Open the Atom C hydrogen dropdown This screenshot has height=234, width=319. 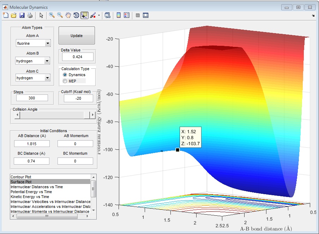click(x=47, y=78)
